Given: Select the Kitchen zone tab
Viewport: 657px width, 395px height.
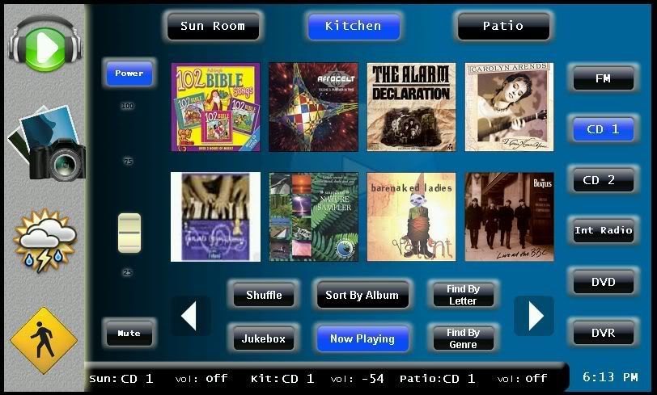Looking at the screenshot, I should coord(354,26).
